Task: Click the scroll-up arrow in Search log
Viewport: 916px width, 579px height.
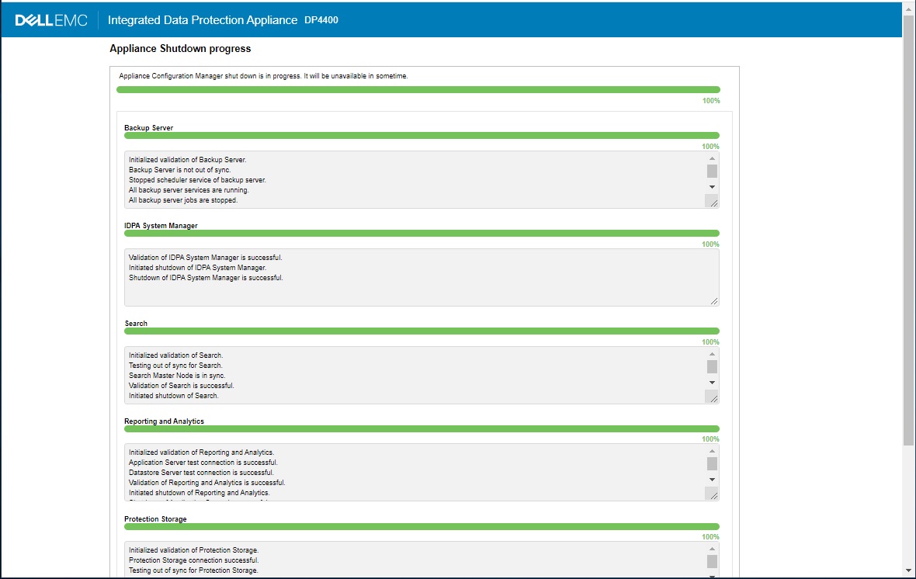Action: coord(711,353)
